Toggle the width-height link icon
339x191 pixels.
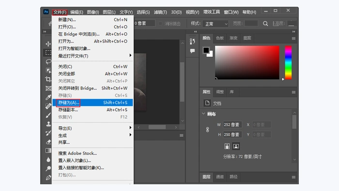click(x=207, y=130)
